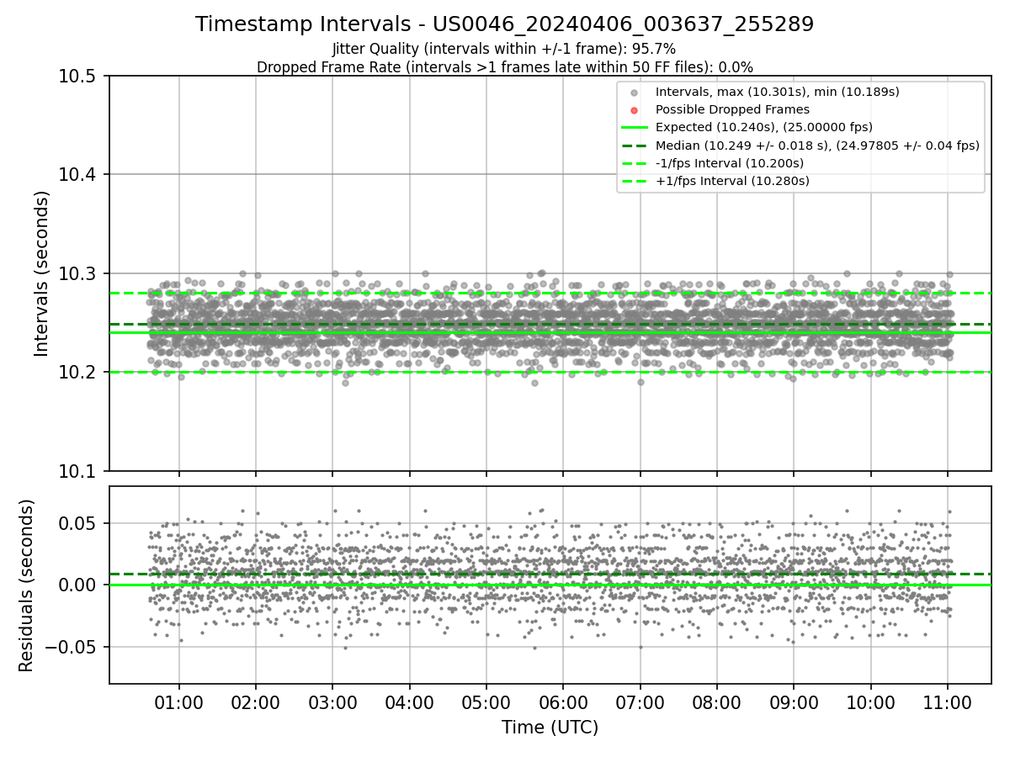Click the x-axis tick label 03:00
Screen dimensions: 1010x757
coord(332,701)
